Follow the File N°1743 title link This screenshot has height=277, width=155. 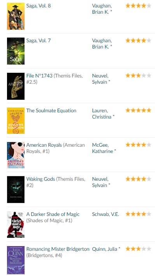(39, 76)
